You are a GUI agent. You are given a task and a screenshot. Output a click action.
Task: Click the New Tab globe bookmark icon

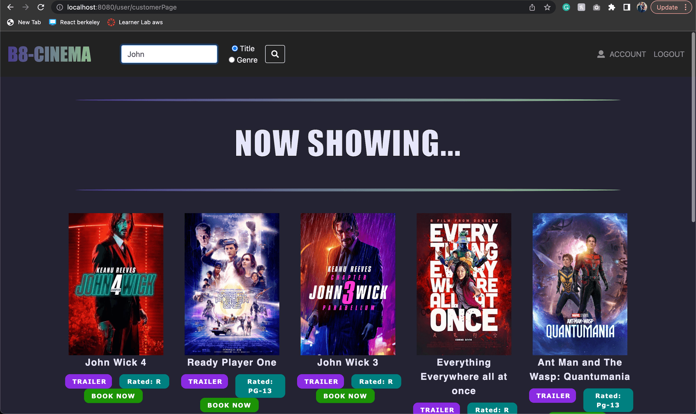11,22
